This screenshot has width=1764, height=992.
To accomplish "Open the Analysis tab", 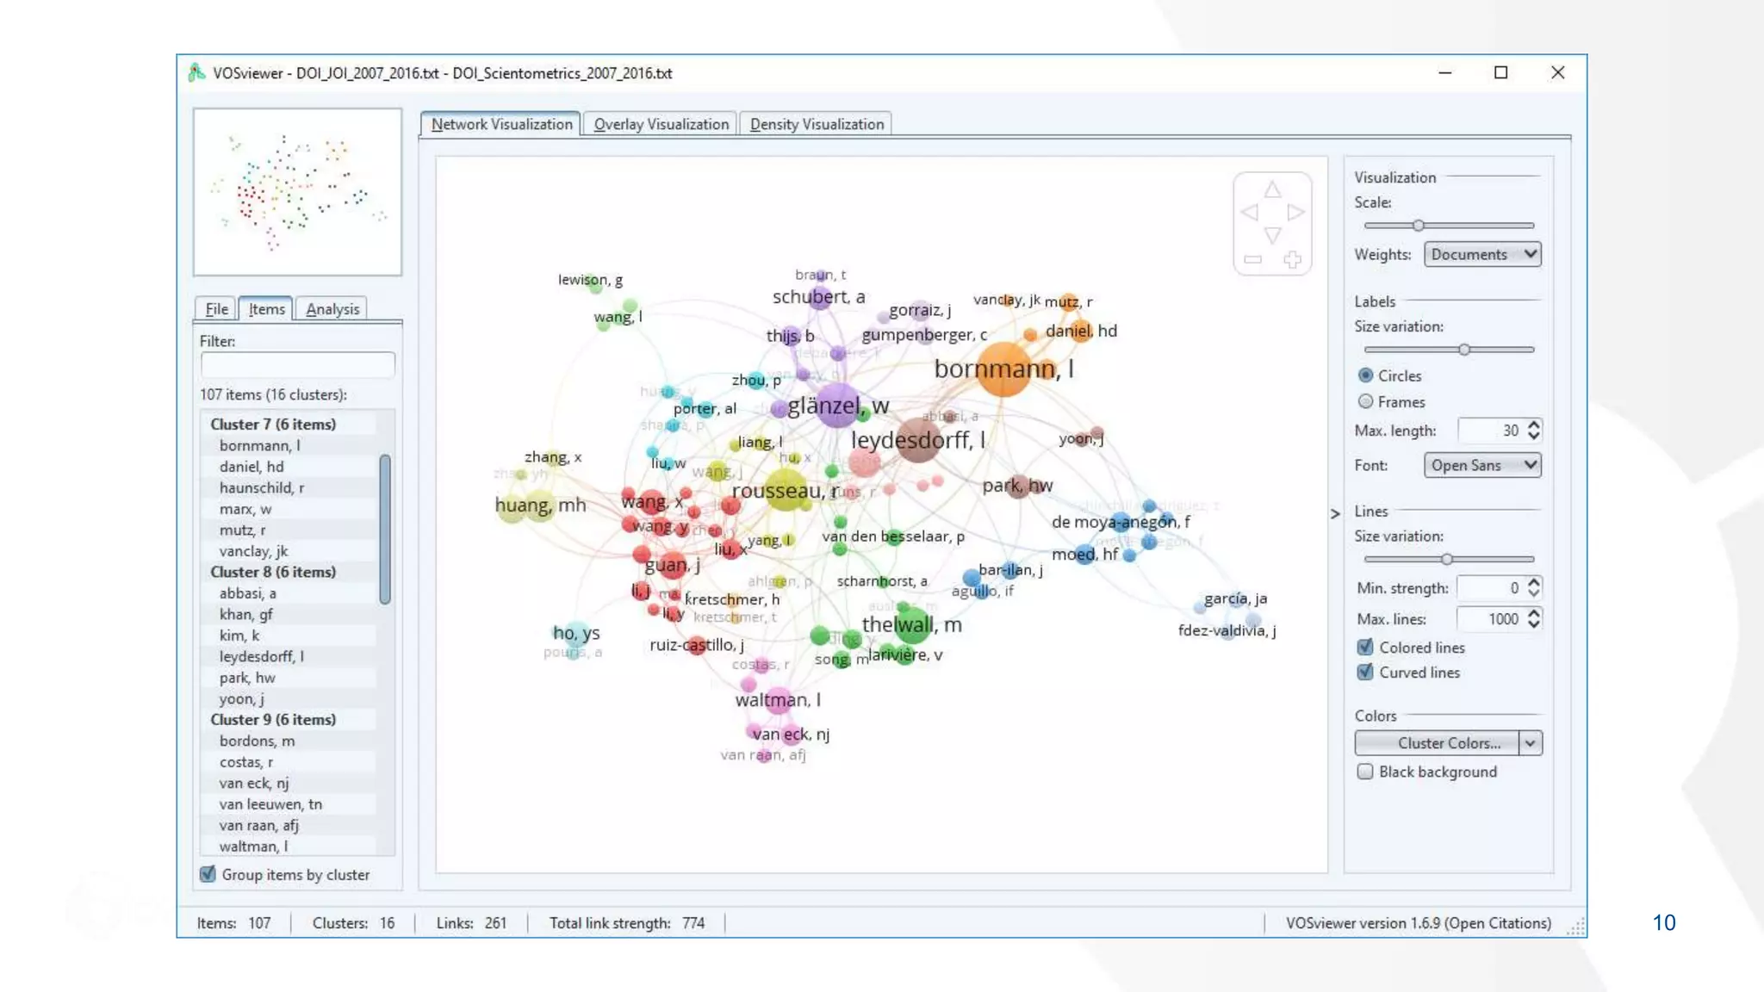I will click(x=332, y=309).
